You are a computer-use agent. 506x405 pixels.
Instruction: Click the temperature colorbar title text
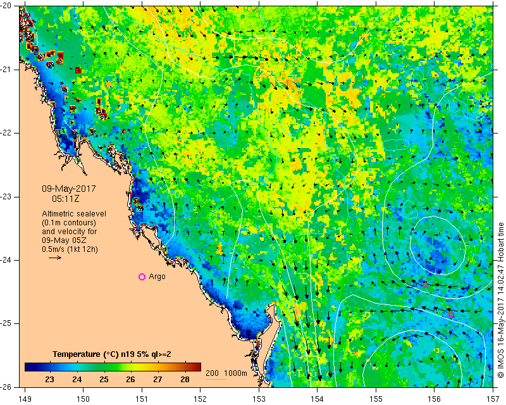point(112,354)
